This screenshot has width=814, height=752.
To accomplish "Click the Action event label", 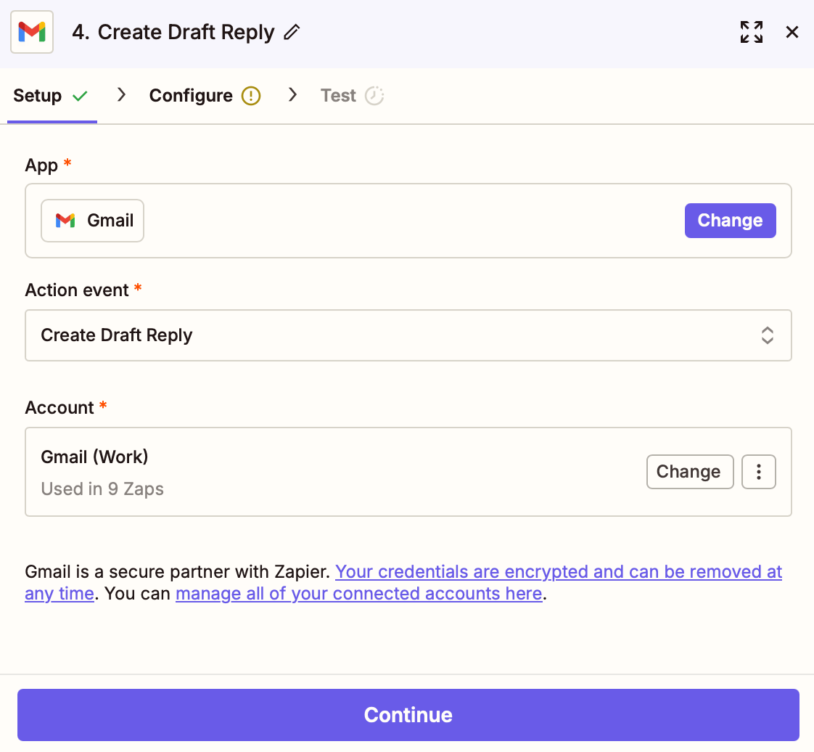I will click(77, 290).
